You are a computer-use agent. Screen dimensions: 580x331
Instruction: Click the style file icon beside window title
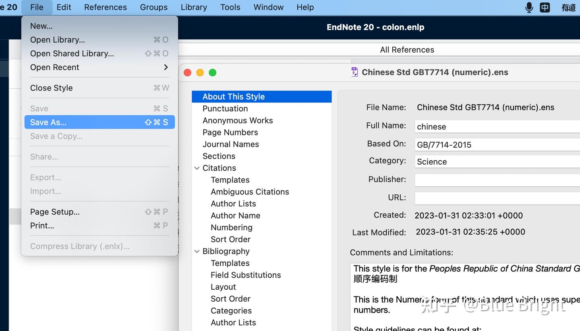(x=354, y=72)
